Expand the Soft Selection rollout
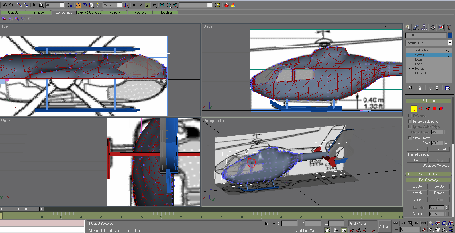455x233 pixels. coord(428,174)
